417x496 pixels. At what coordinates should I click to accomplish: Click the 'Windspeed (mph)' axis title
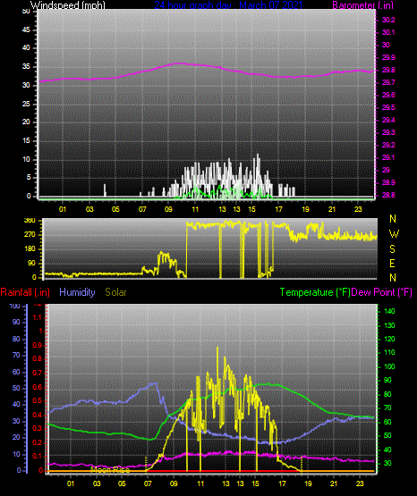click(67, 5)
